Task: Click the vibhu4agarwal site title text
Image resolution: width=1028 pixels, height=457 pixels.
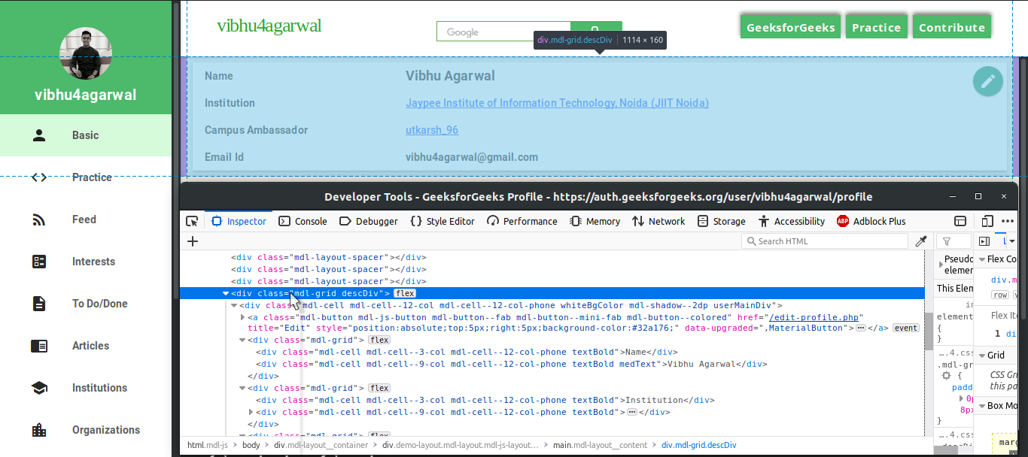Action: [x=269, y=26]
